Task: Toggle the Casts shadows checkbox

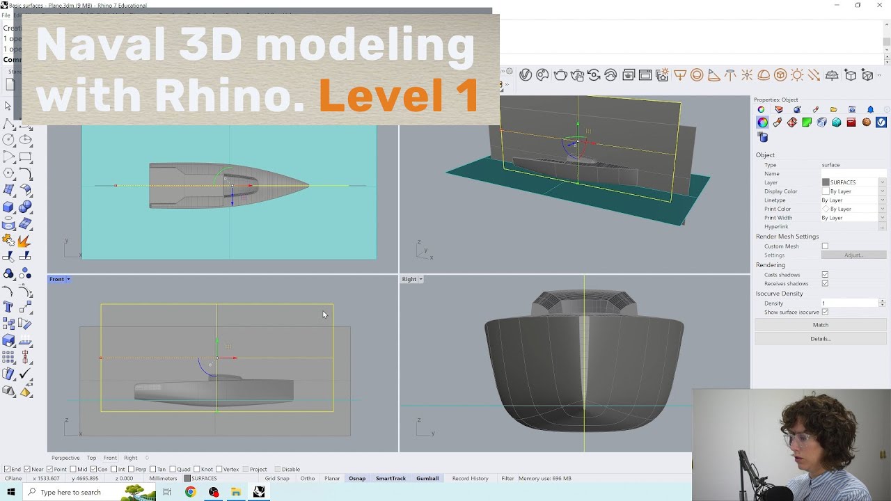Action: coord(825,275)
